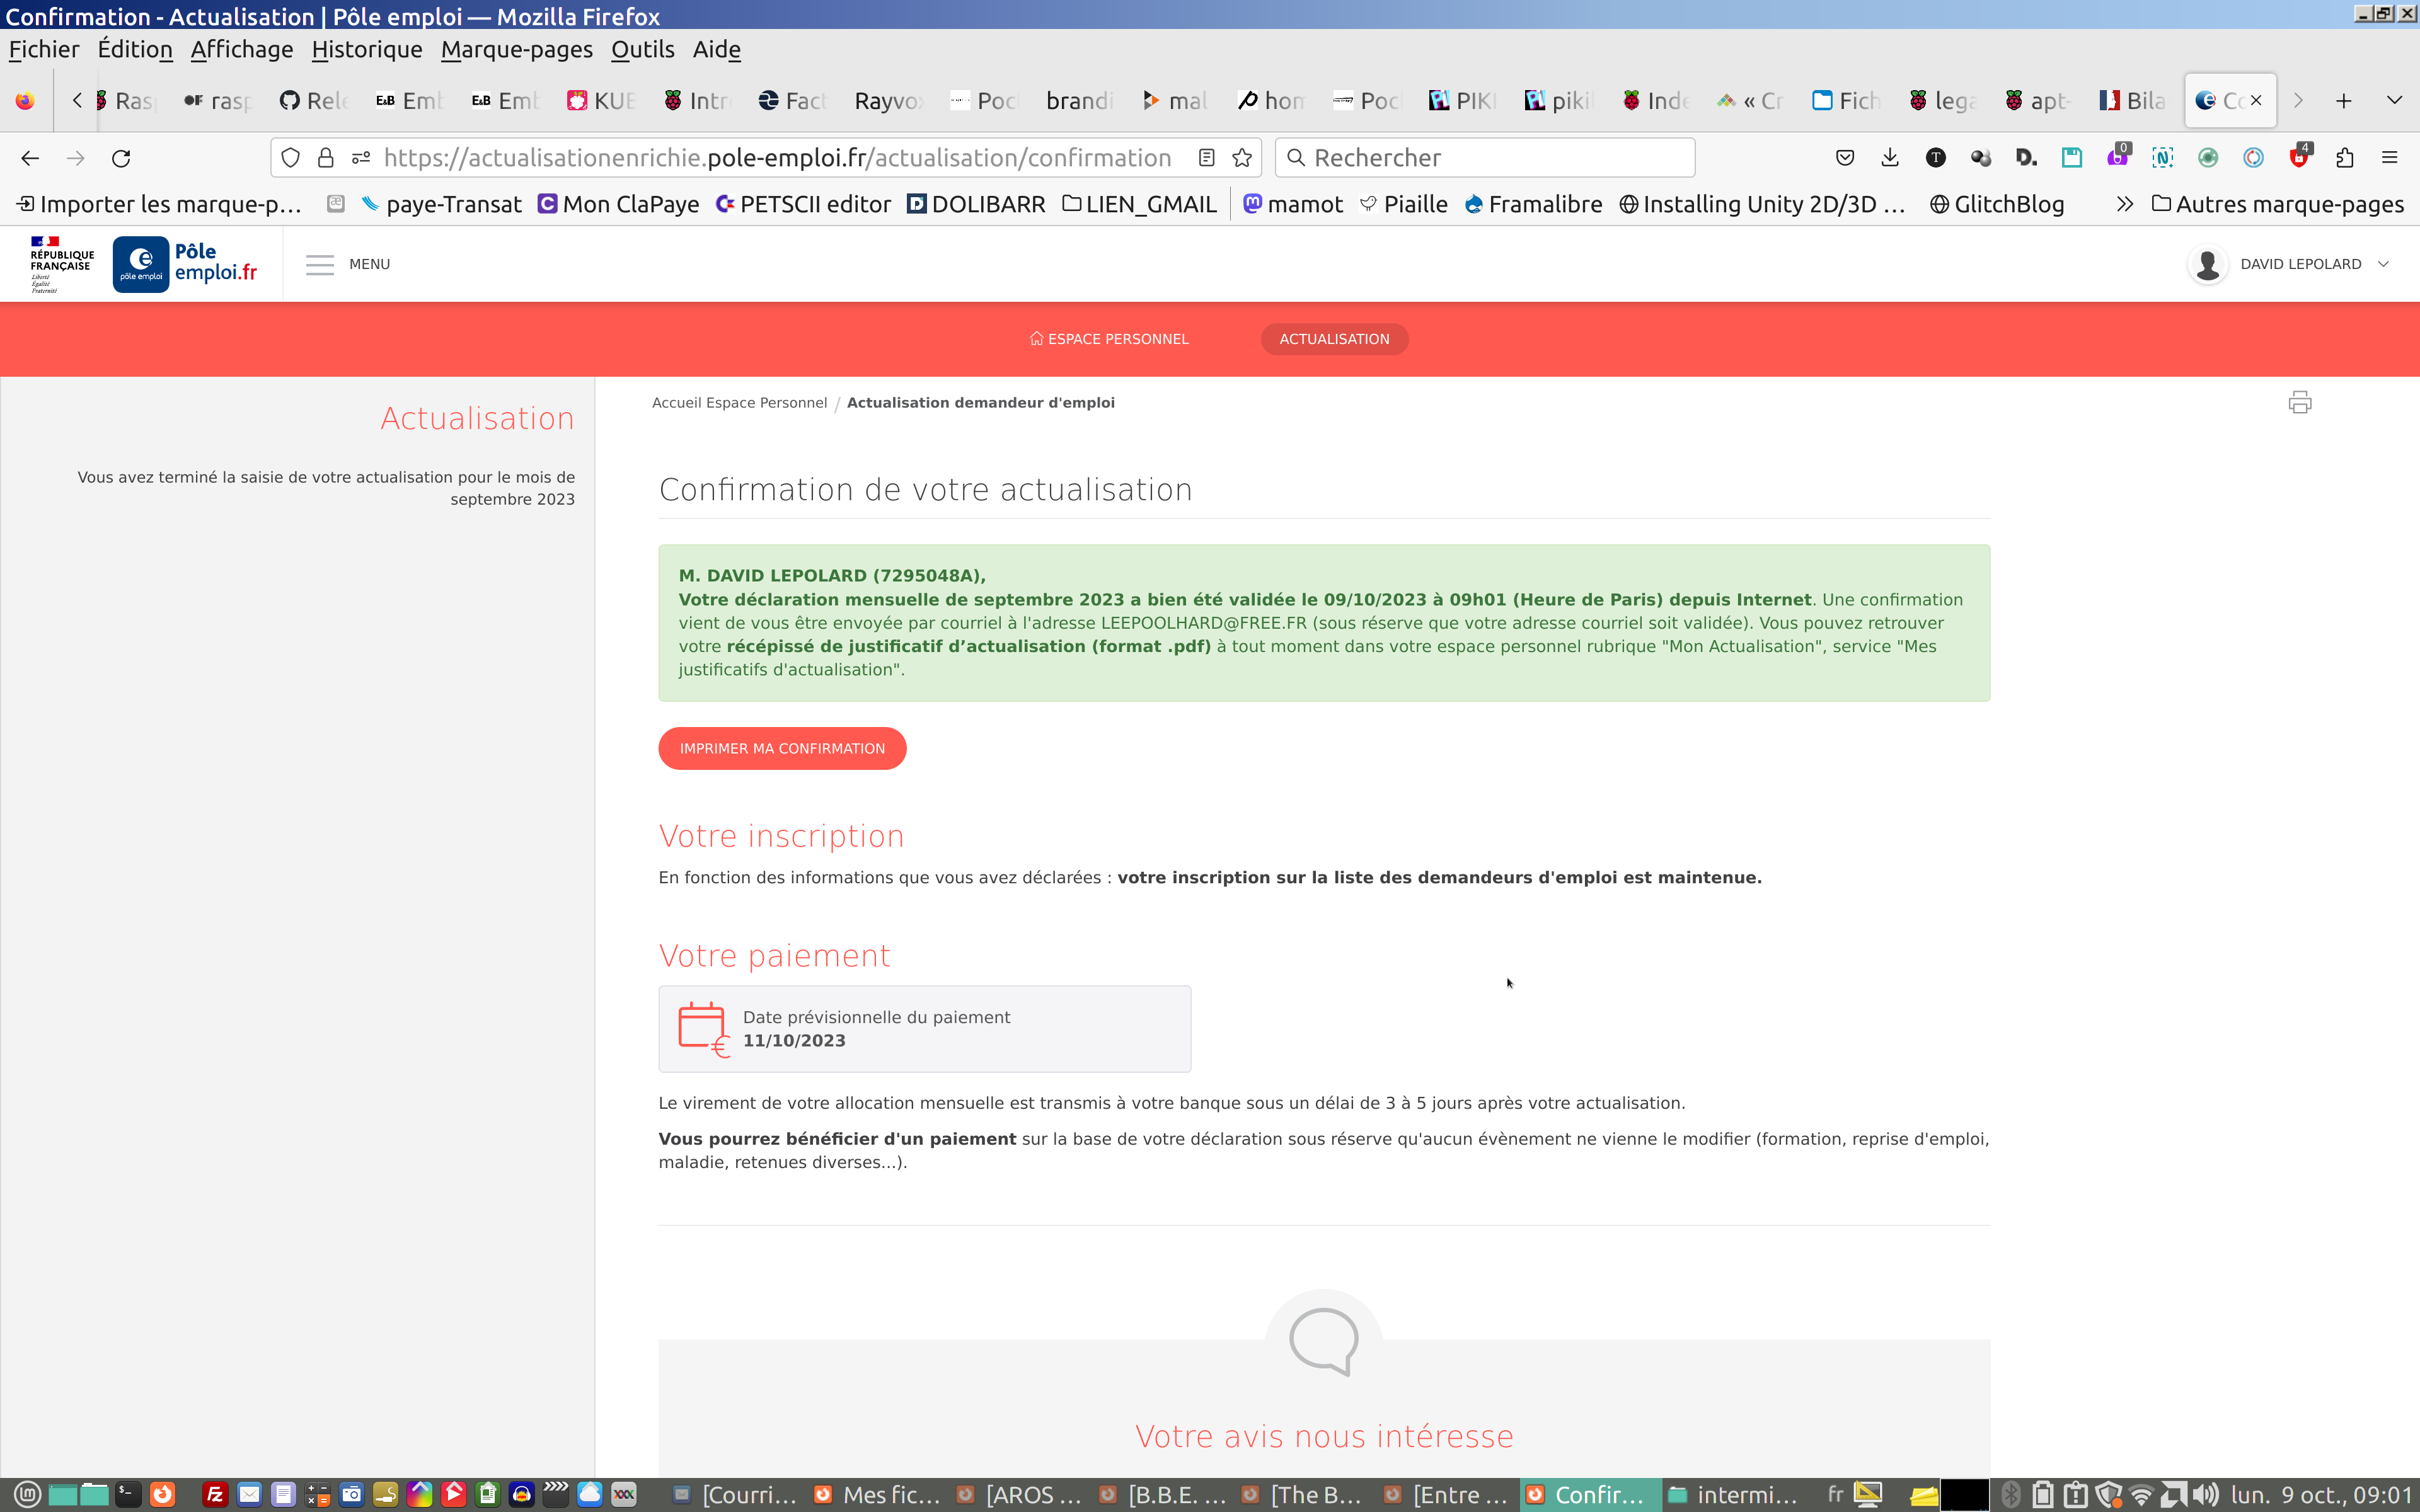This screenshot has height=1512, width=2420.
Task: Follow Accueil Espace Personnel breadcrumb link
Action: click(739, 402)
